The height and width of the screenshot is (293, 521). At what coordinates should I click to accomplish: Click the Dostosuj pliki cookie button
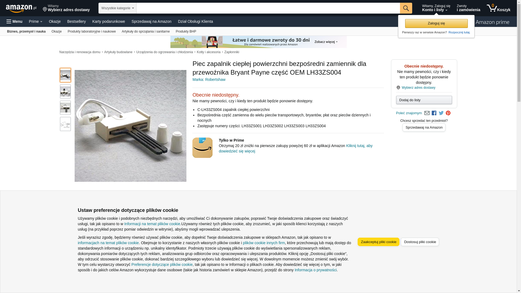tap(420, 242)
